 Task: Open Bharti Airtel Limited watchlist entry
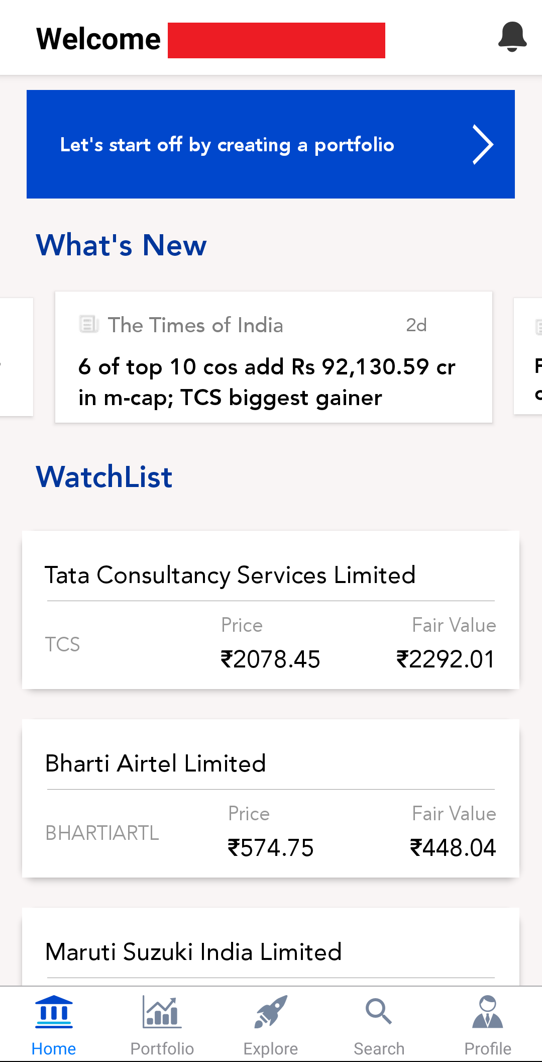[155, 764]
